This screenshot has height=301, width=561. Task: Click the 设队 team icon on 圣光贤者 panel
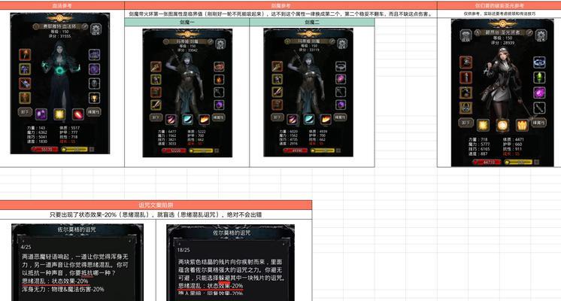coord(465,35)
